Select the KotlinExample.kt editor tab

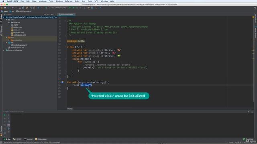click(x=67, y=14)
